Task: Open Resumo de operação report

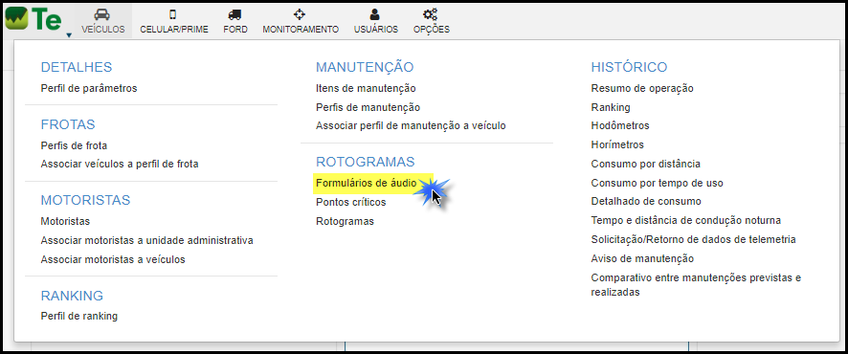Action: [x=642, y=88]
